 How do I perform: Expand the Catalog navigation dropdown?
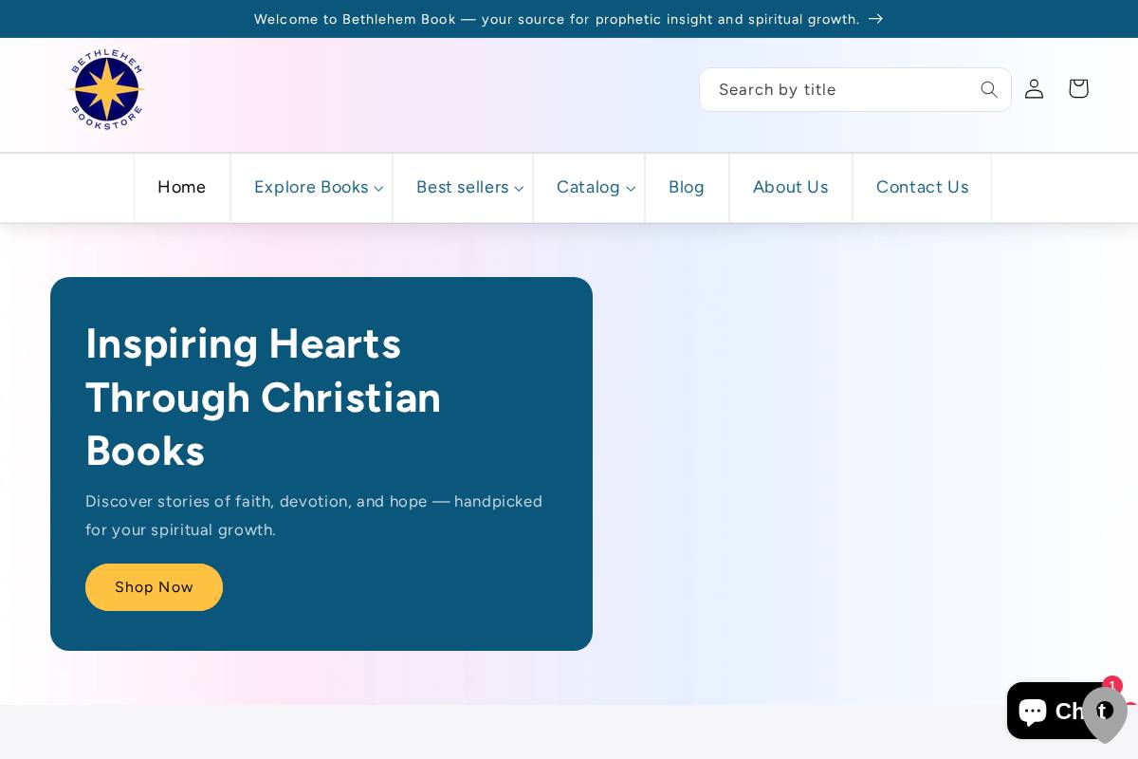[588, 187]
